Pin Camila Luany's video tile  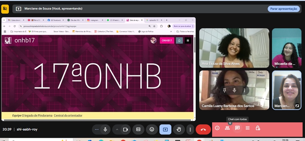[225, 90]
